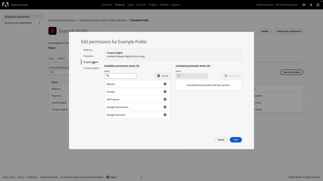Screen dimensions: 323x181
Task: Go to All products and services breadcrumb
Action: click(62, 20)
